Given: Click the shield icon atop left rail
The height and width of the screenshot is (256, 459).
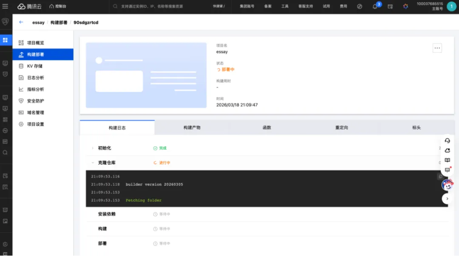Looking at the screenshot, I should [x=5, y=22].
